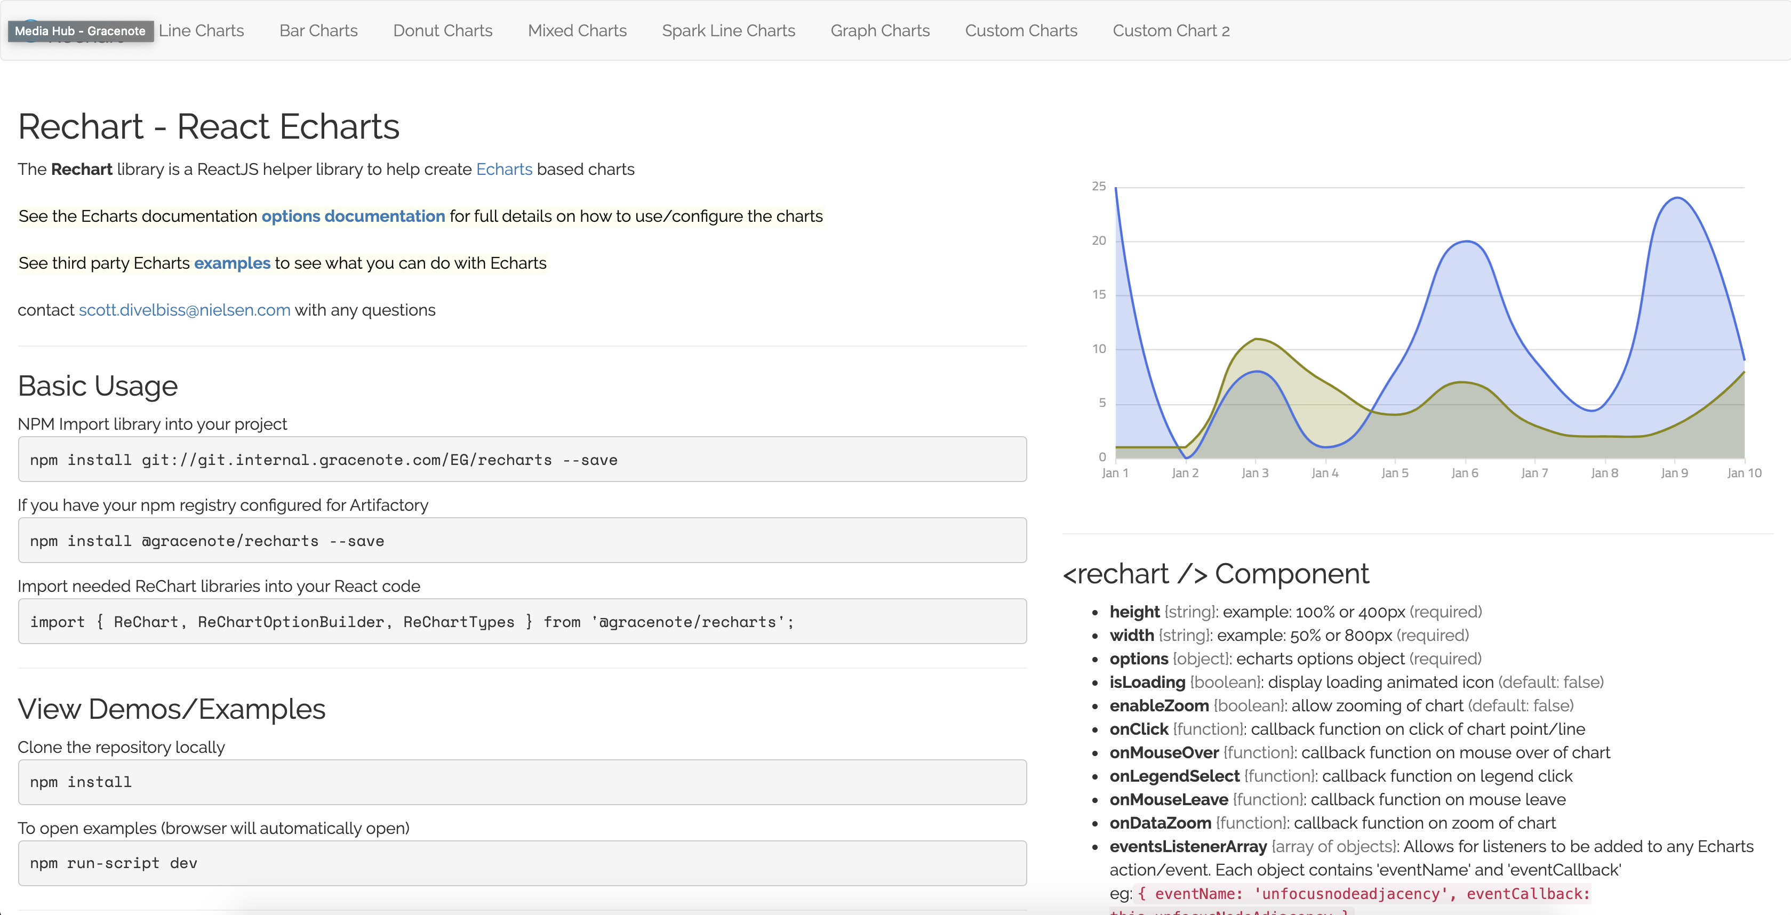Click the import ReChart code block
The image size is (1791, 915).
tap(522, 621)
